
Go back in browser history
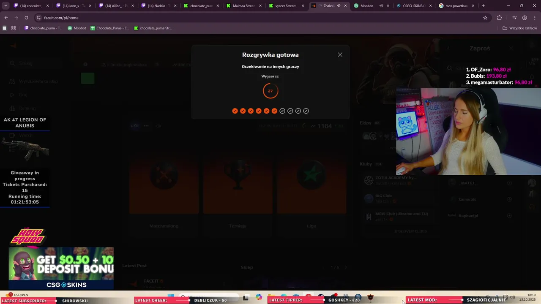[6, 18]
